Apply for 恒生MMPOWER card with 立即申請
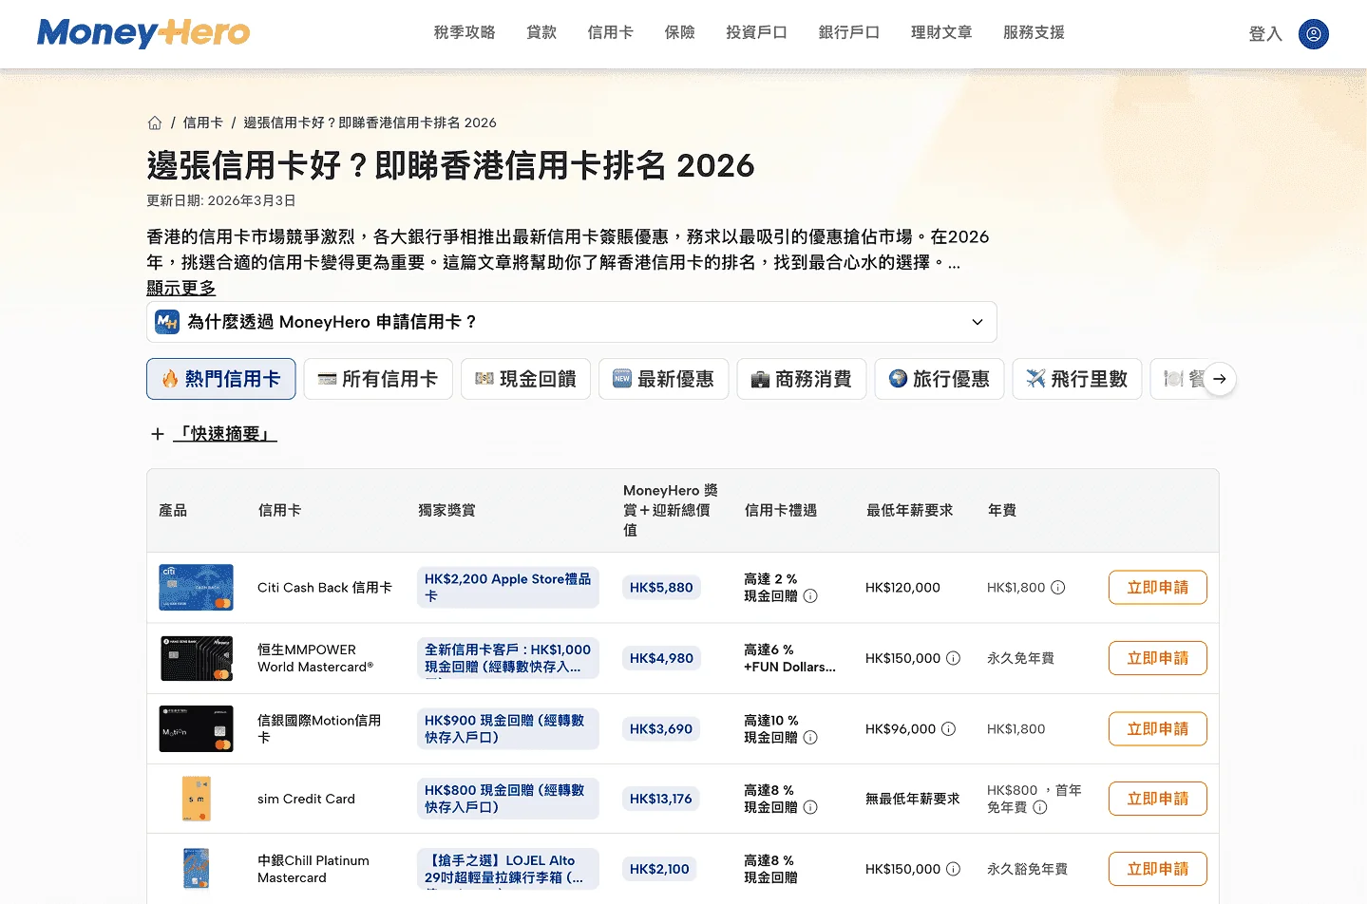1367x904 pixels. coord(1157,658)
